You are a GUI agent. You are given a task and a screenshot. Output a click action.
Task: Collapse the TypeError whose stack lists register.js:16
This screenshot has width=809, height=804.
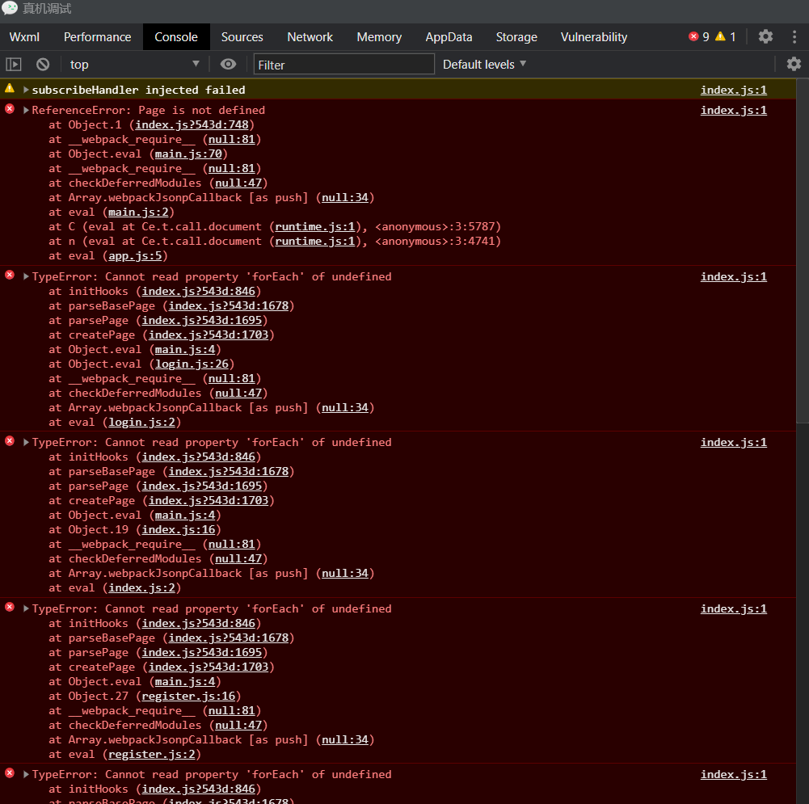coord(25,608)
